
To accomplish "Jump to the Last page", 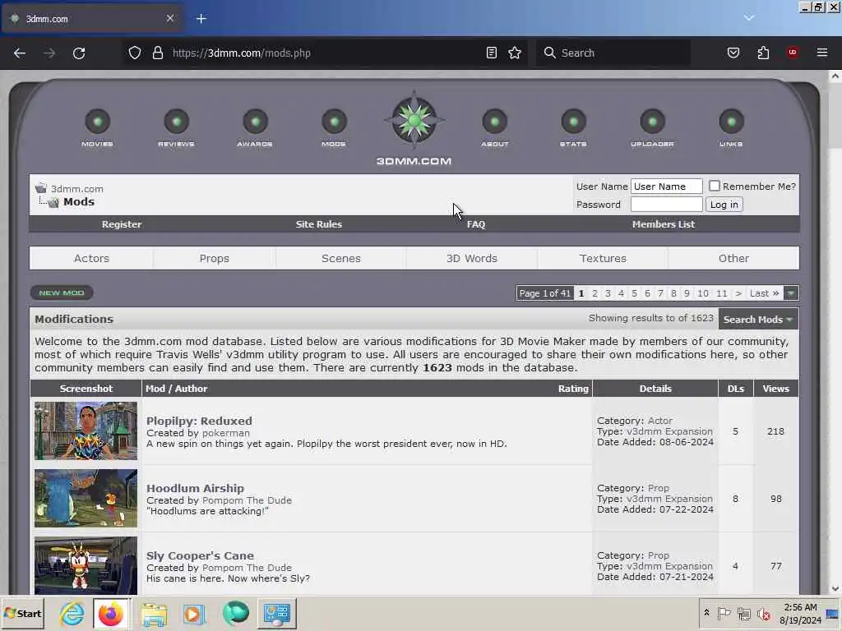I will point(764,293).
